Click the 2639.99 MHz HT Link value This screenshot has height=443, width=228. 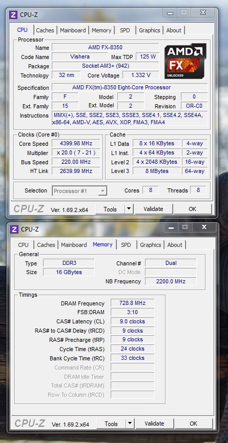tap(76, 171)
